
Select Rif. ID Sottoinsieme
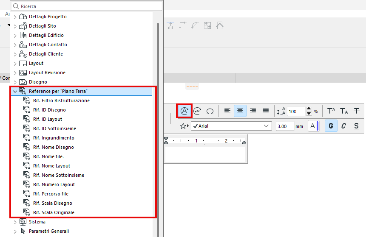54,128
